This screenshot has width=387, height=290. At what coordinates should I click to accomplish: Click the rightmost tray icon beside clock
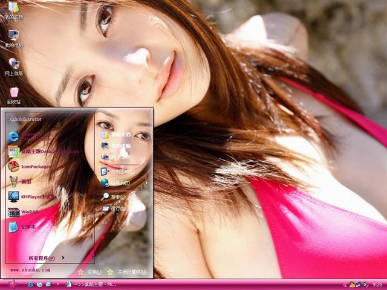coord(365,285)
